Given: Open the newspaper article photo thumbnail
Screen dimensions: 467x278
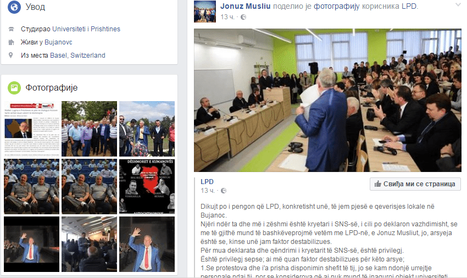Looking at the screenshot, I should coord(31,129).
